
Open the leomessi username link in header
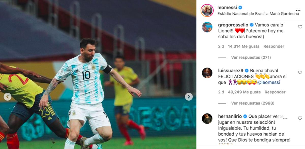click(x=227, y=8)
